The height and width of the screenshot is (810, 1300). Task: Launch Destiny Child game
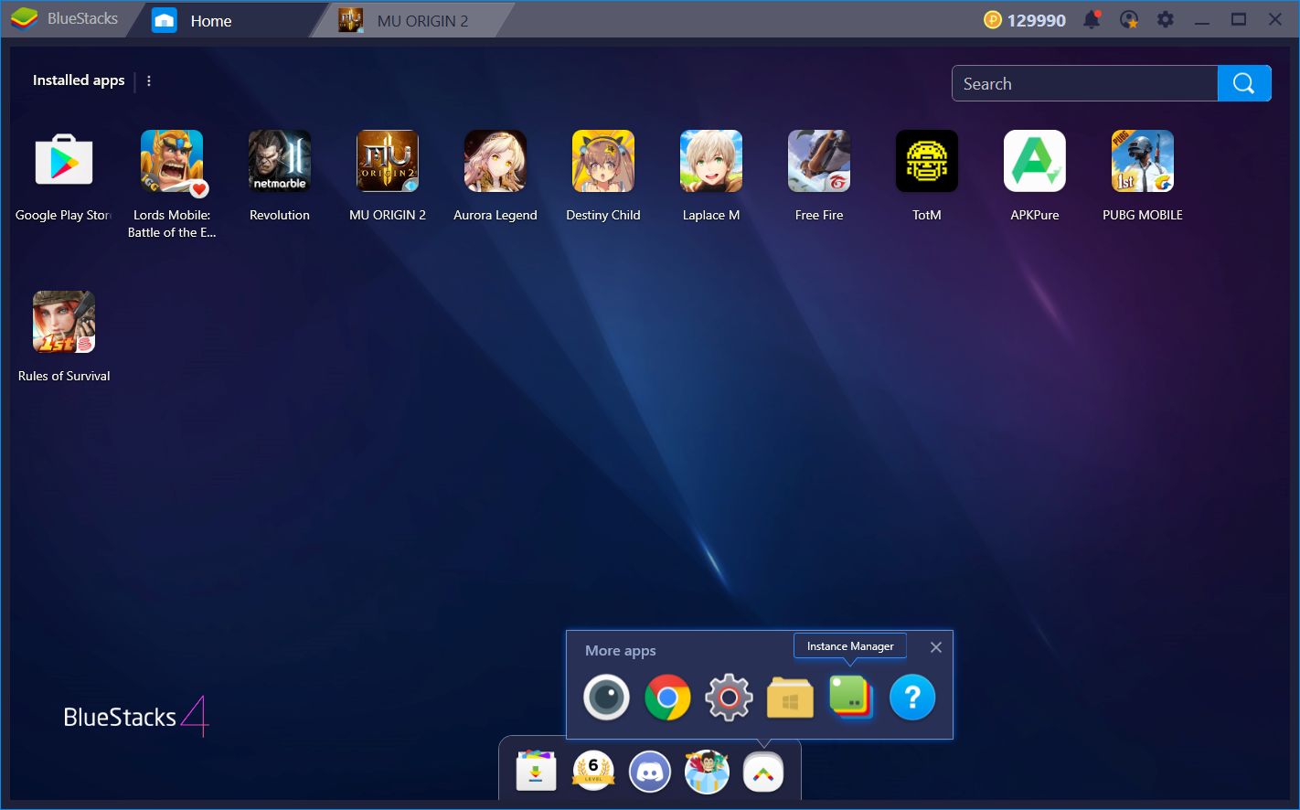(603, 161)
